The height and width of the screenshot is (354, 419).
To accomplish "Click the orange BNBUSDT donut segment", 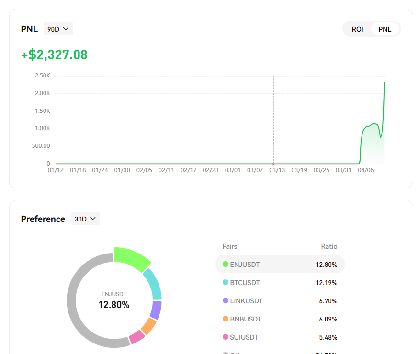I will click(149, 326).
